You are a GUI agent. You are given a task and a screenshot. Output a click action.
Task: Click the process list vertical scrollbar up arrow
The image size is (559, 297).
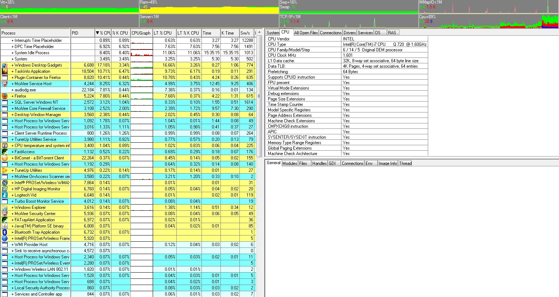[259, 33]
